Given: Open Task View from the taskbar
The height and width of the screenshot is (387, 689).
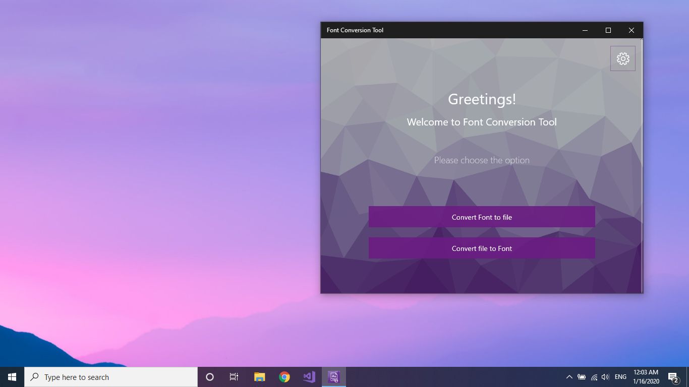Looking at the screenshot, I should (x=234, y=376).
